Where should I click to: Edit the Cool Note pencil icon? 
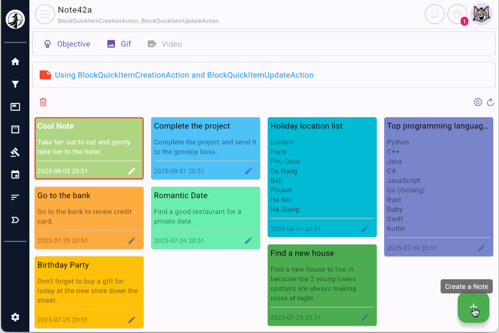click(132, 171)
